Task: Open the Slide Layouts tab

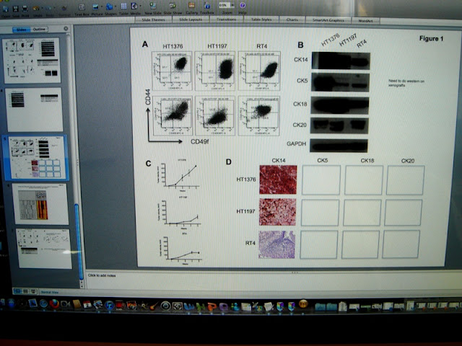Action: point(191,19)
